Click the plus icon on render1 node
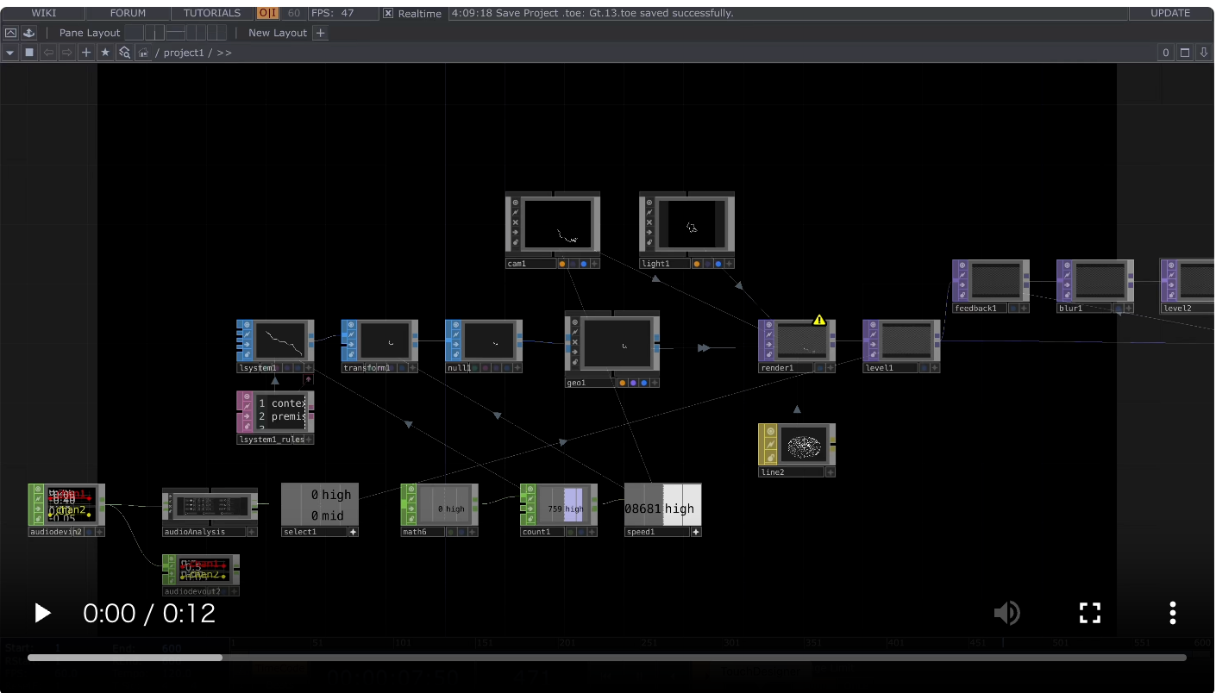 coord(831,368)
